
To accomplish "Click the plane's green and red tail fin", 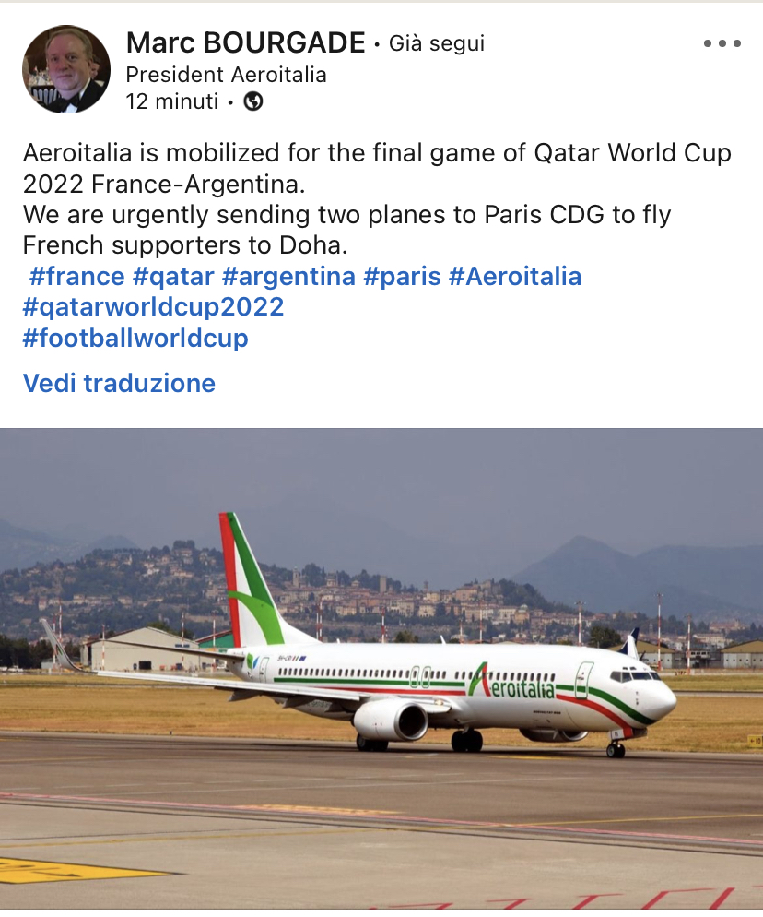I will point(249,581).
